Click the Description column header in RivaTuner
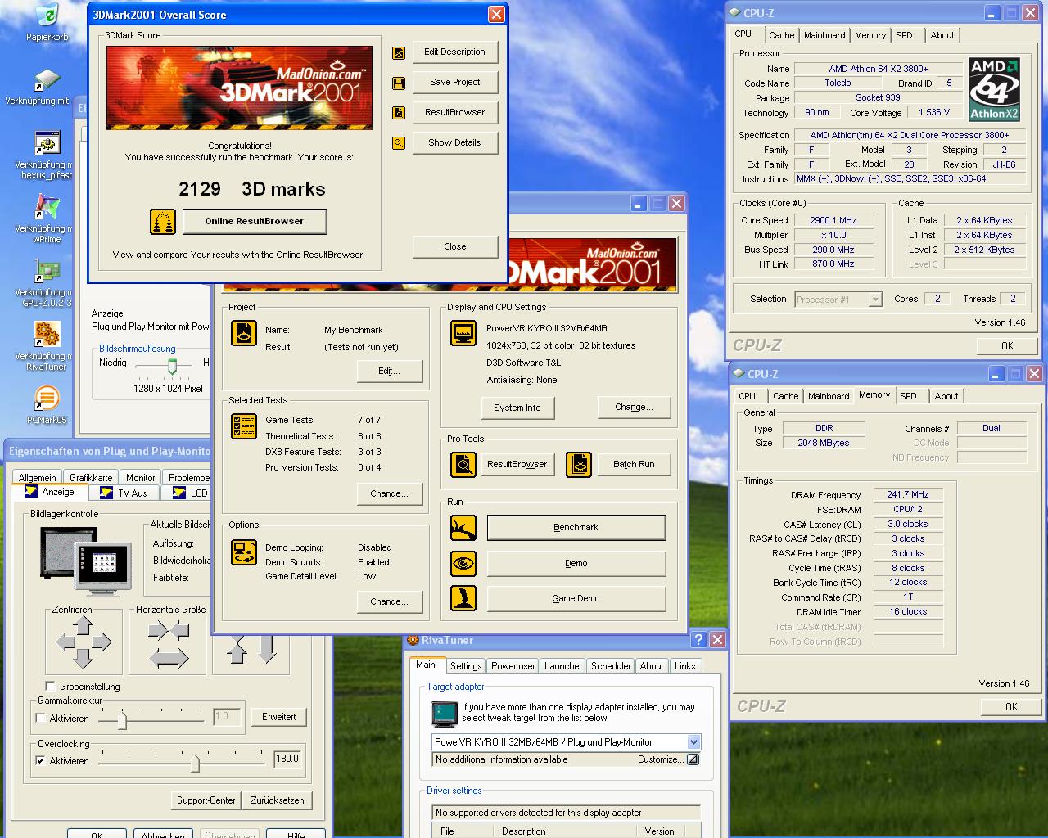1048x838 pixels. 567,831
